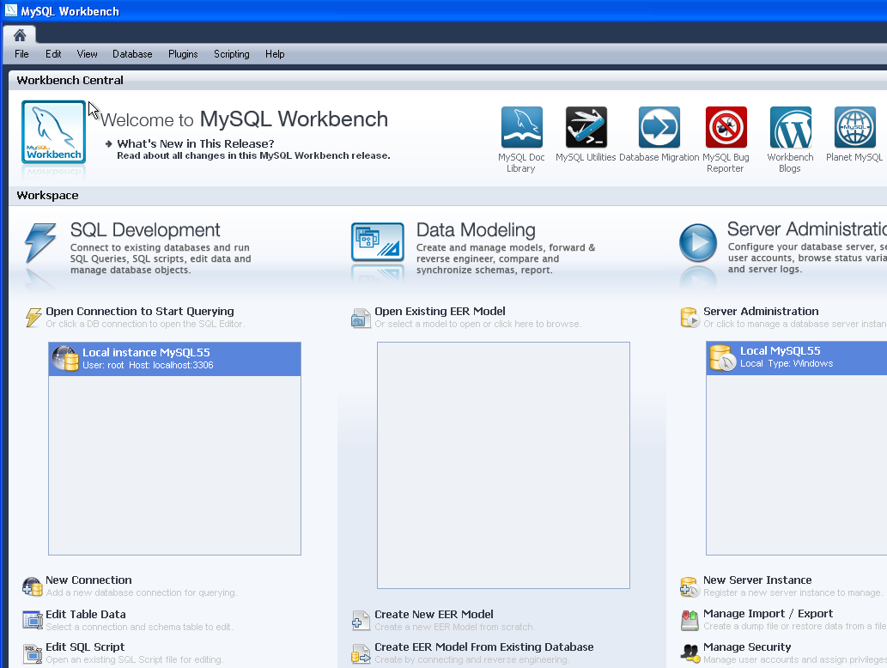Open the MySQL Doc Library icon
This screenshot has width=887, height=668.
(x=521, y=128)
